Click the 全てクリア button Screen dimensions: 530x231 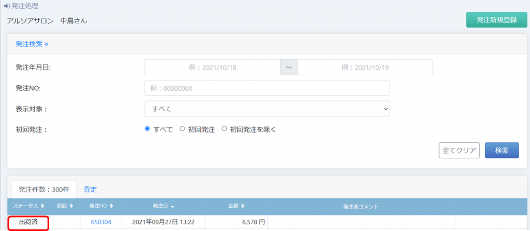point(459,151)
